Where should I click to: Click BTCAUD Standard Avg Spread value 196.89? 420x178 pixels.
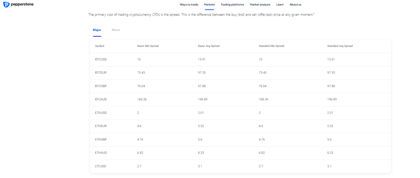point(332,99)
